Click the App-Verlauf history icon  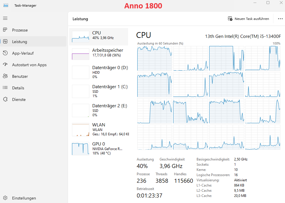pos(5,53)
